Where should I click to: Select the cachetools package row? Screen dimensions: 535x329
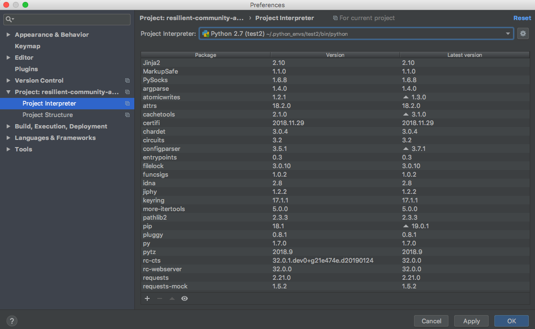[335, 114]
